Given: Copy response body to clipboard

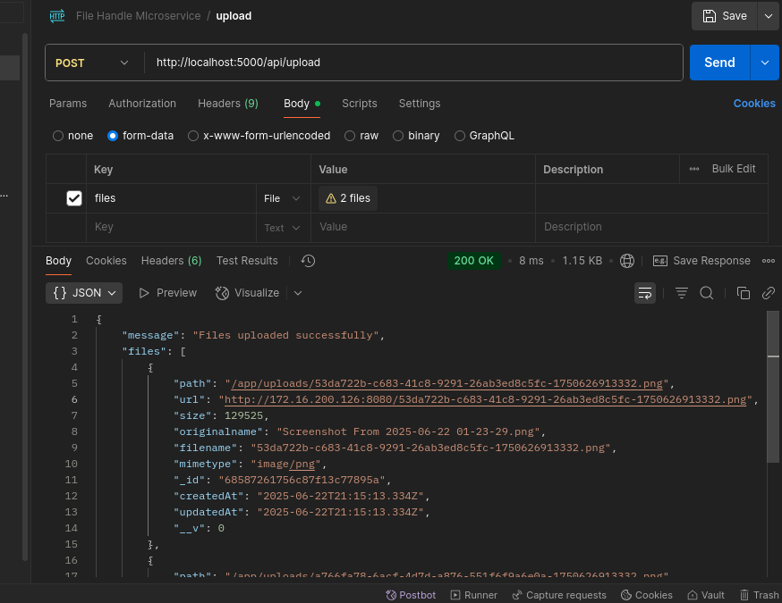Looking at the screenshot, I should point(743,293).
